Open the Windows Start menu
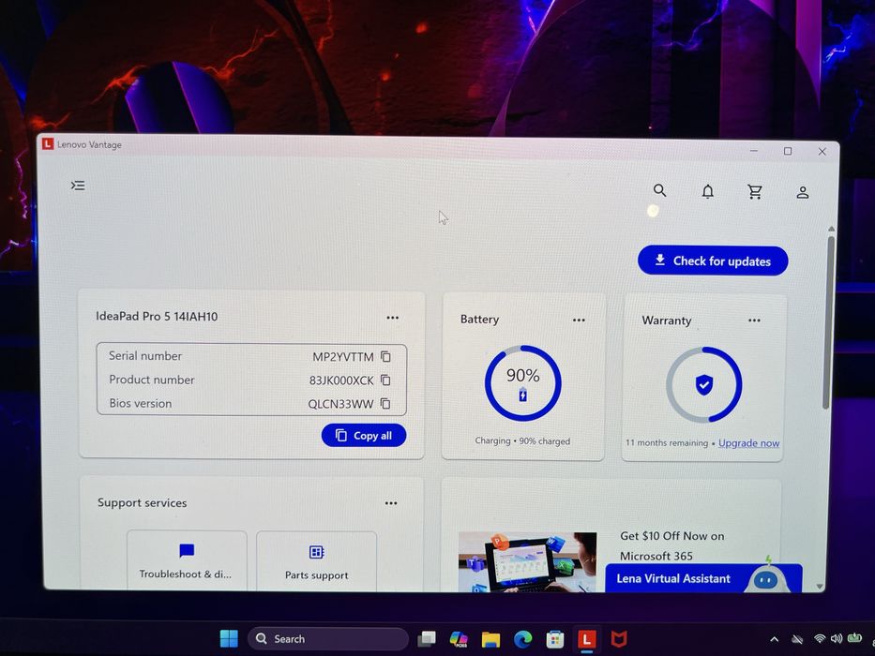 (x=229, y=639)
